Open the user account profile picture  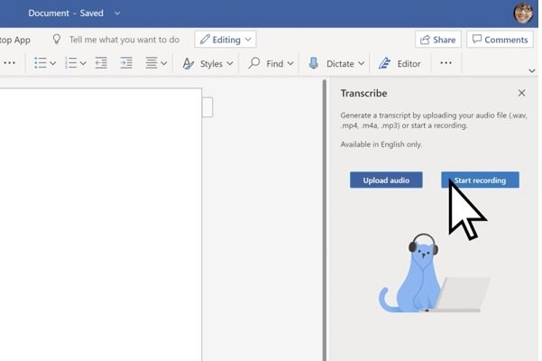click(x=523, y=13)
